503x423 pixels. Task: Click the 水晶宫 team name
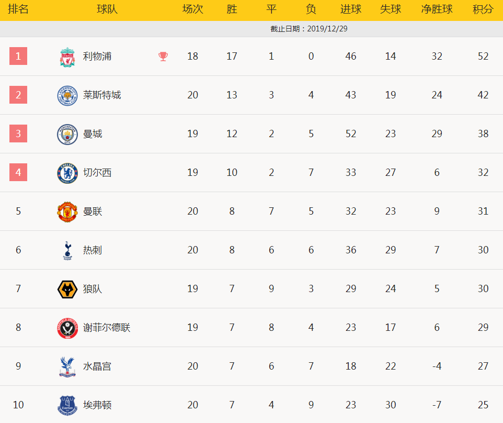97,366
